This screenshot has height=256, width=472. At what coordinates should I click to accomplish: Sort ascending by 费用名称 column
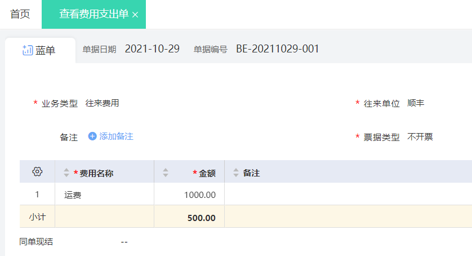click(x=66, y=170)
